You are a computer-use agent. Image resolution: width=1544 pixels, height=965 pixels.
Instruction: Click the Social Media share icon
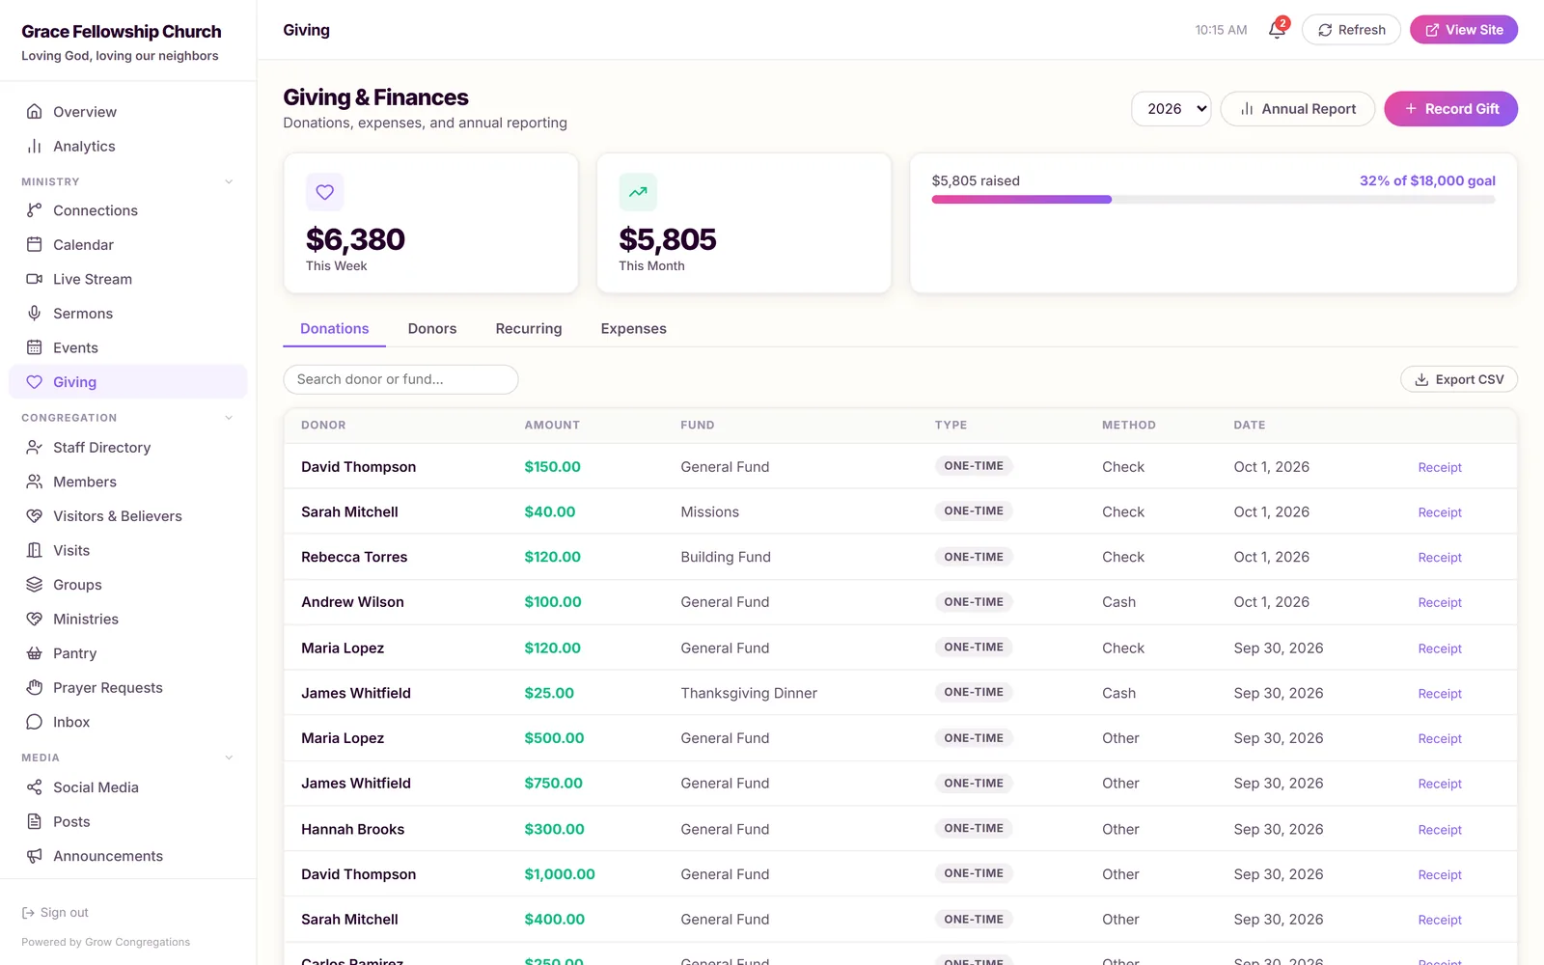click(35, 787)
